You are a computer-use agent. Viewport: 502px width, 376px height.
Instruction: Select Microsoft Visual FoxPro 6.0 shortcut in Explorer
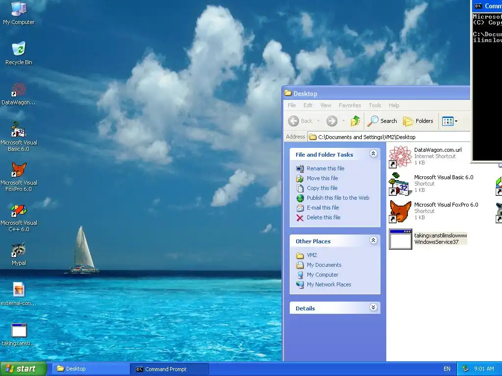(x=433, y=211)
